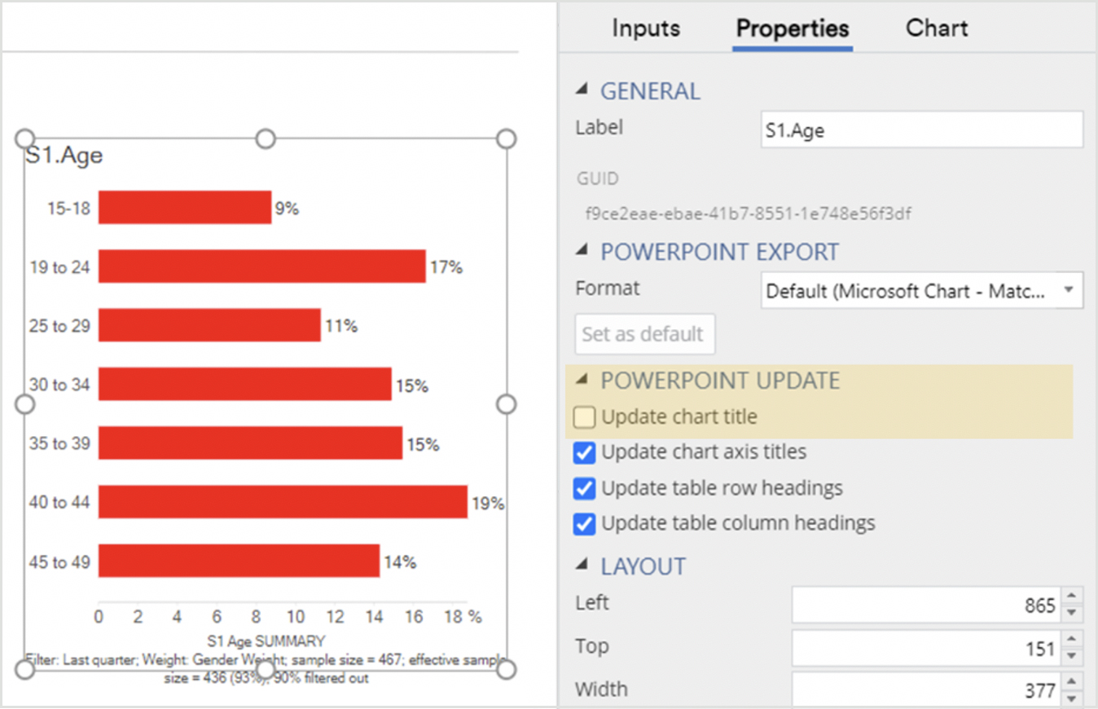Collapse the GENERAL section
Image resolution: width=1098 pixels, height=709 pixels.
[x=582, y=90]
